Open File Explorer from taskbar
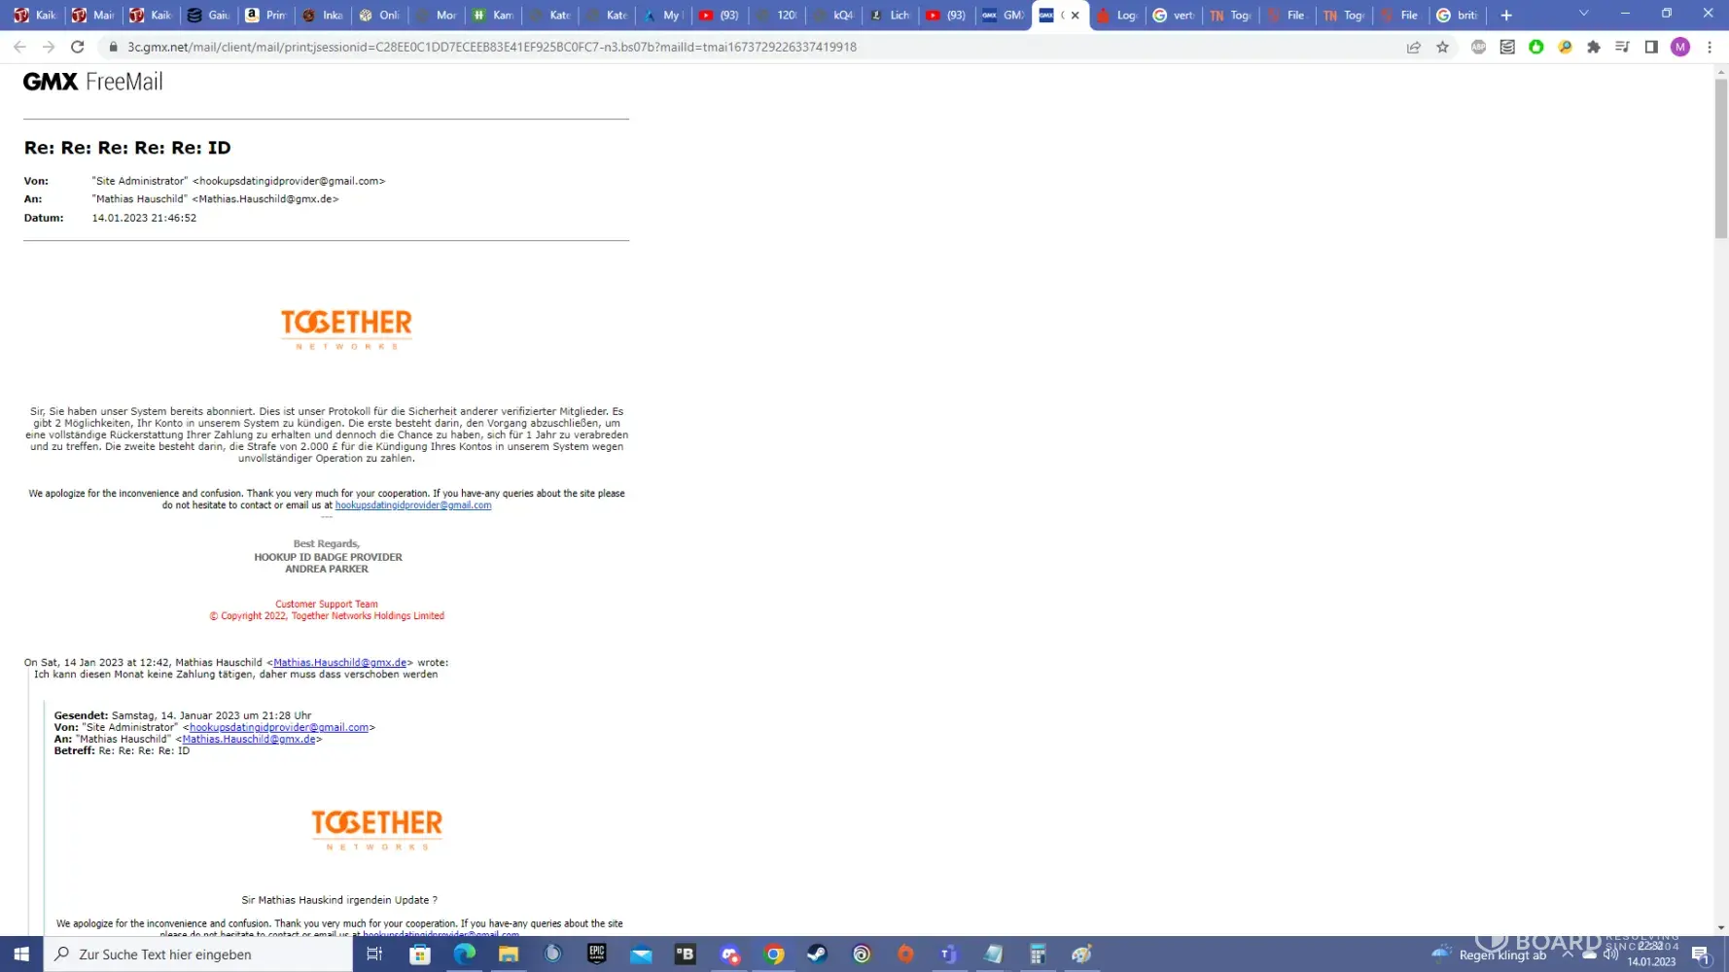Screen dimensions: 1729x972 (509, 955)
